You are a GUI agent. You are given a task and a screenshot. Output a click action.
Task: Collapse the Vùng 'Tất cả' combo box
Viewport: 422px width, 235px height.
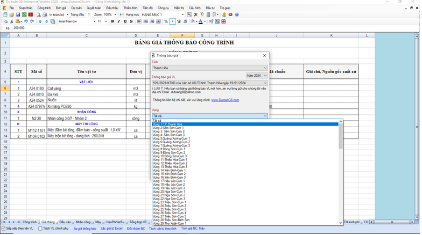pos(210,116)
